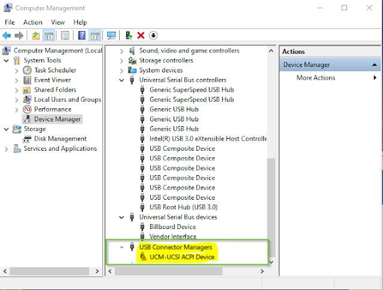383x290 pixels.
Task: Click the Forward arrow toolbar icon
Action: coord(19,36)
